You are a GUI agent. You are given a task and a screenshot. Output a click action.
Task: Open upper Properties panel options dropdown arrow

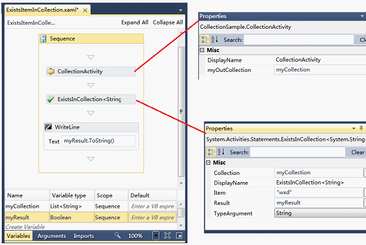pyautogui.click(x=362, y=16)
